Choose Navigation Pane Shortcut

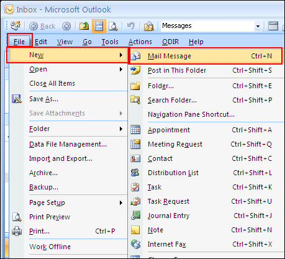(x=206, y=114)
